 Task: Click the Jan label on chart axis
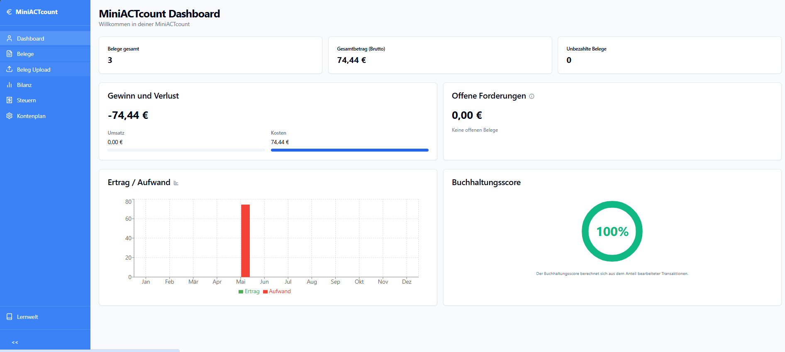[x=146, y=282]
